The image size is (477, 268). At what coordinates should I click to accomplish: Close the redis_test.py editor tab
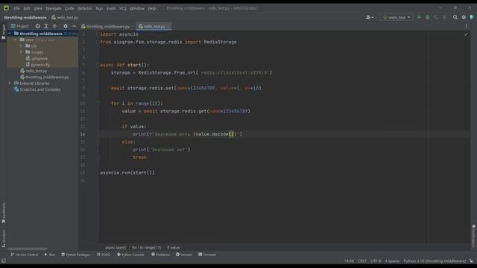click(169, 27)
